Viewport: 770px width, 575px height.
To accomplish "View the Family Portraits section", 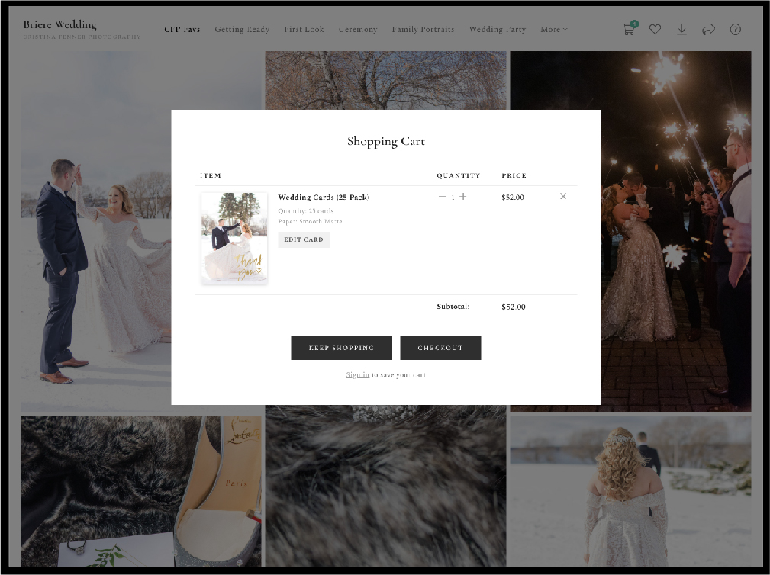I will (x=423, y=30).
